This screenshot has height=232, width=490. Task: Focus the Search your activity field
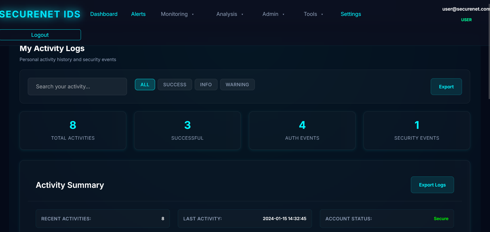tap(77, 87)
